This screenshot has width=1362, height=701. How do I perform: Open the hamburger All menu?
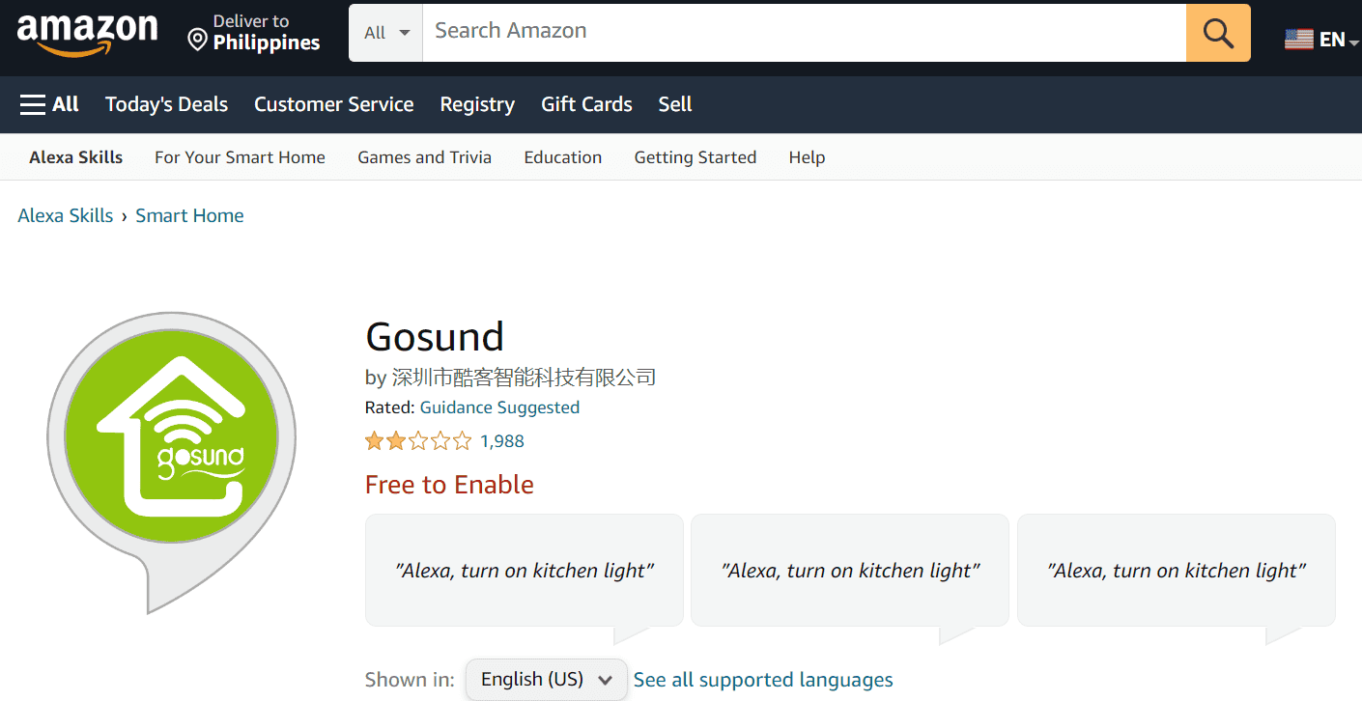pos(49,104)
